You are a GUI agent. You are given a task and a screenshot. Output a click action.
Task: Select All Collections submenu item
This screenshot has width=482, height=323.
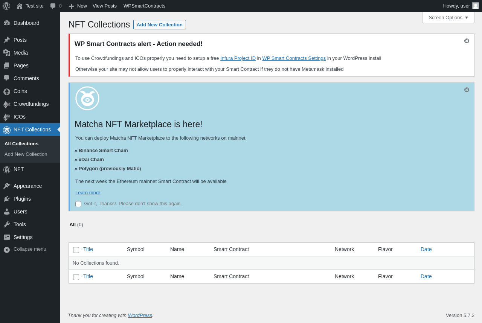[21, 144]
